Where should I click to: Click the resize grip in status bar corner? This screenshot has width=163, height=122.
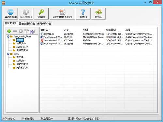[160, 119]
